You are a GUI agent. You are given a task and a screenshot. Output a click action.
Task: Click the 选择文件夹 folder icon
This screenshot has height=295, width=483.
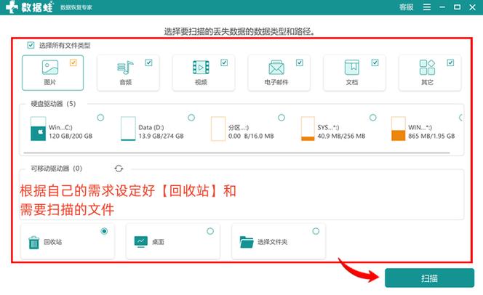[x=247, y=242]
